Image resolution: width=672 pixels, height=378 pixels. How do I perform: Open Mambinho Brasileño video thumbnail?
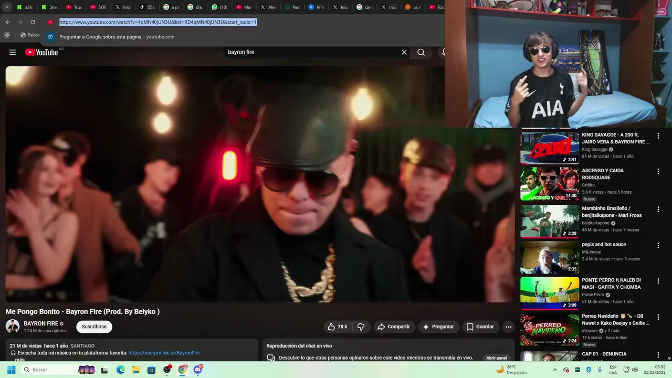point(550,221)
